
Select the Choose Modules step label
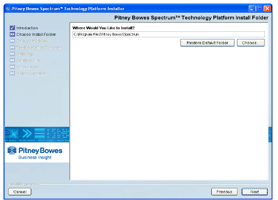coord(32,41)
